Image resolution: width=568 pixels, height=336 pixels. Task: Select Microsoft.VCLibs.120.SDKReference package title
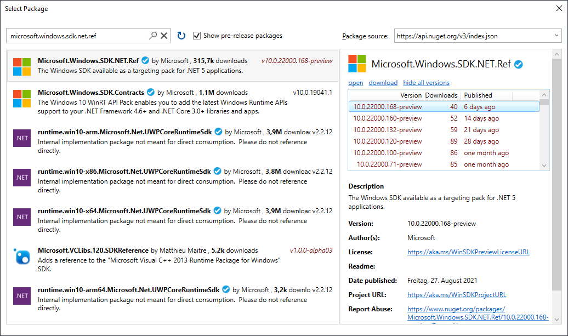click(93, 250)
